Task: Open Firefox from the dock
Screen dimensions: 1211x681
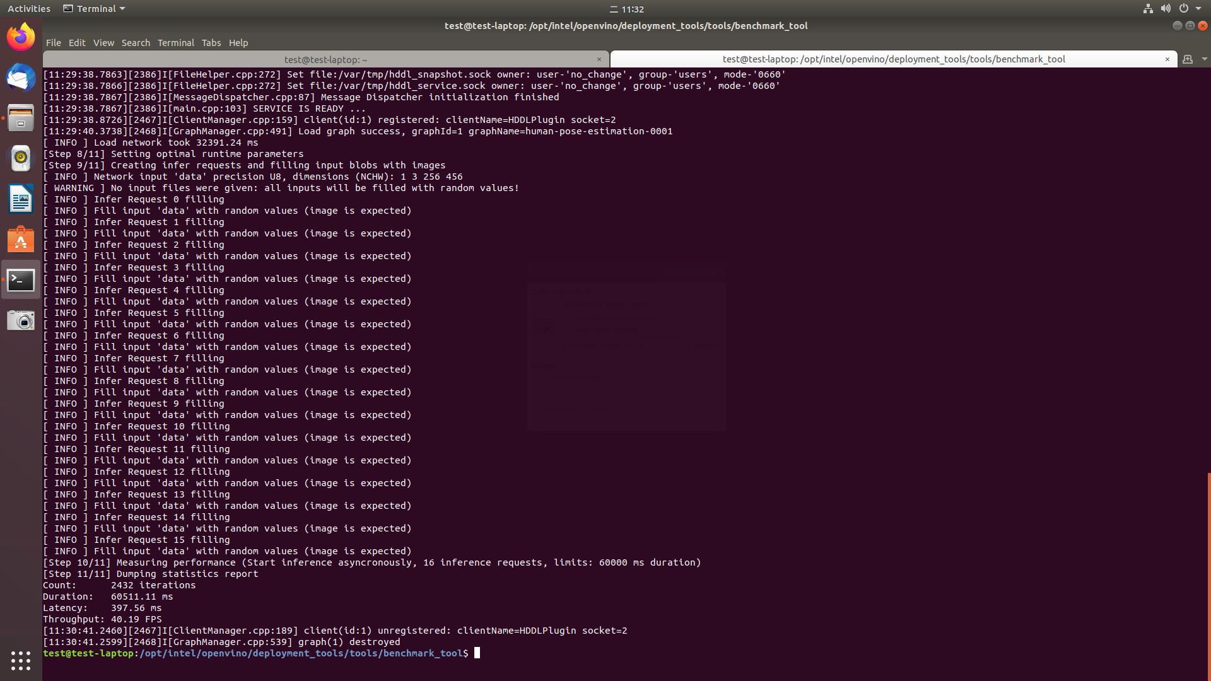Action: tap(21, 37)
